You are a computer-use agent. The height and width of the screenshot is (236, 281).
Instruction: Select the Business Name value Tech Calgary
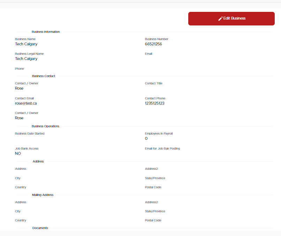click(x=26, y=44)
